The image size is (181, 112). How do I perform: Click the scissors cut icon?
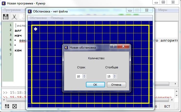[14, 17]
